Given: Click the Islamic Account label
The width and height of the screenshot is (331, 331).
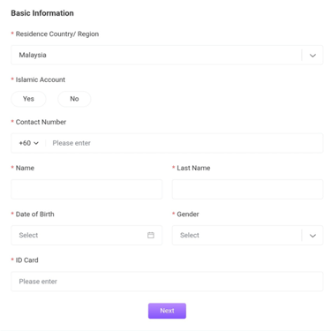Looking at the screenshot, I should click(41, 79).
